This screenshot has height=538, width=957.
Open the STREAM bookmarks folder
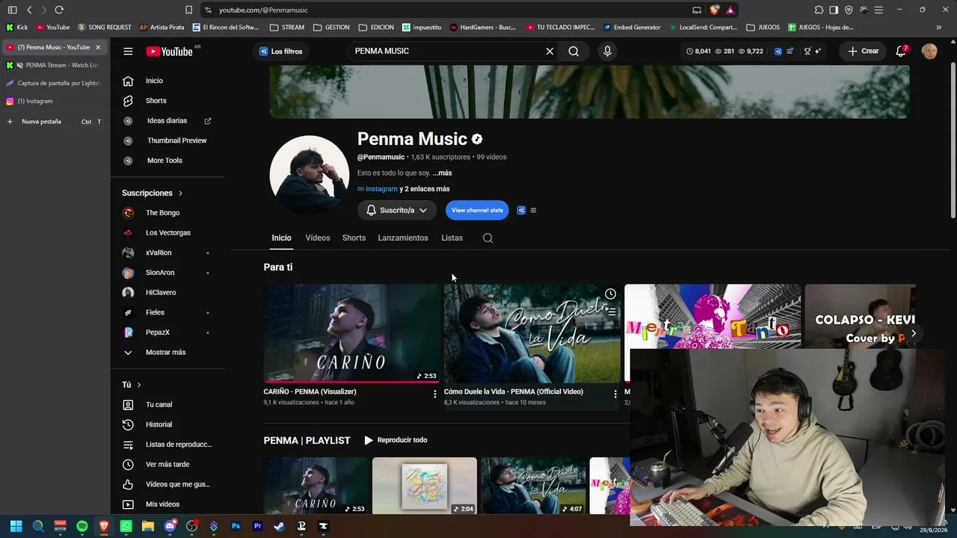287,28
